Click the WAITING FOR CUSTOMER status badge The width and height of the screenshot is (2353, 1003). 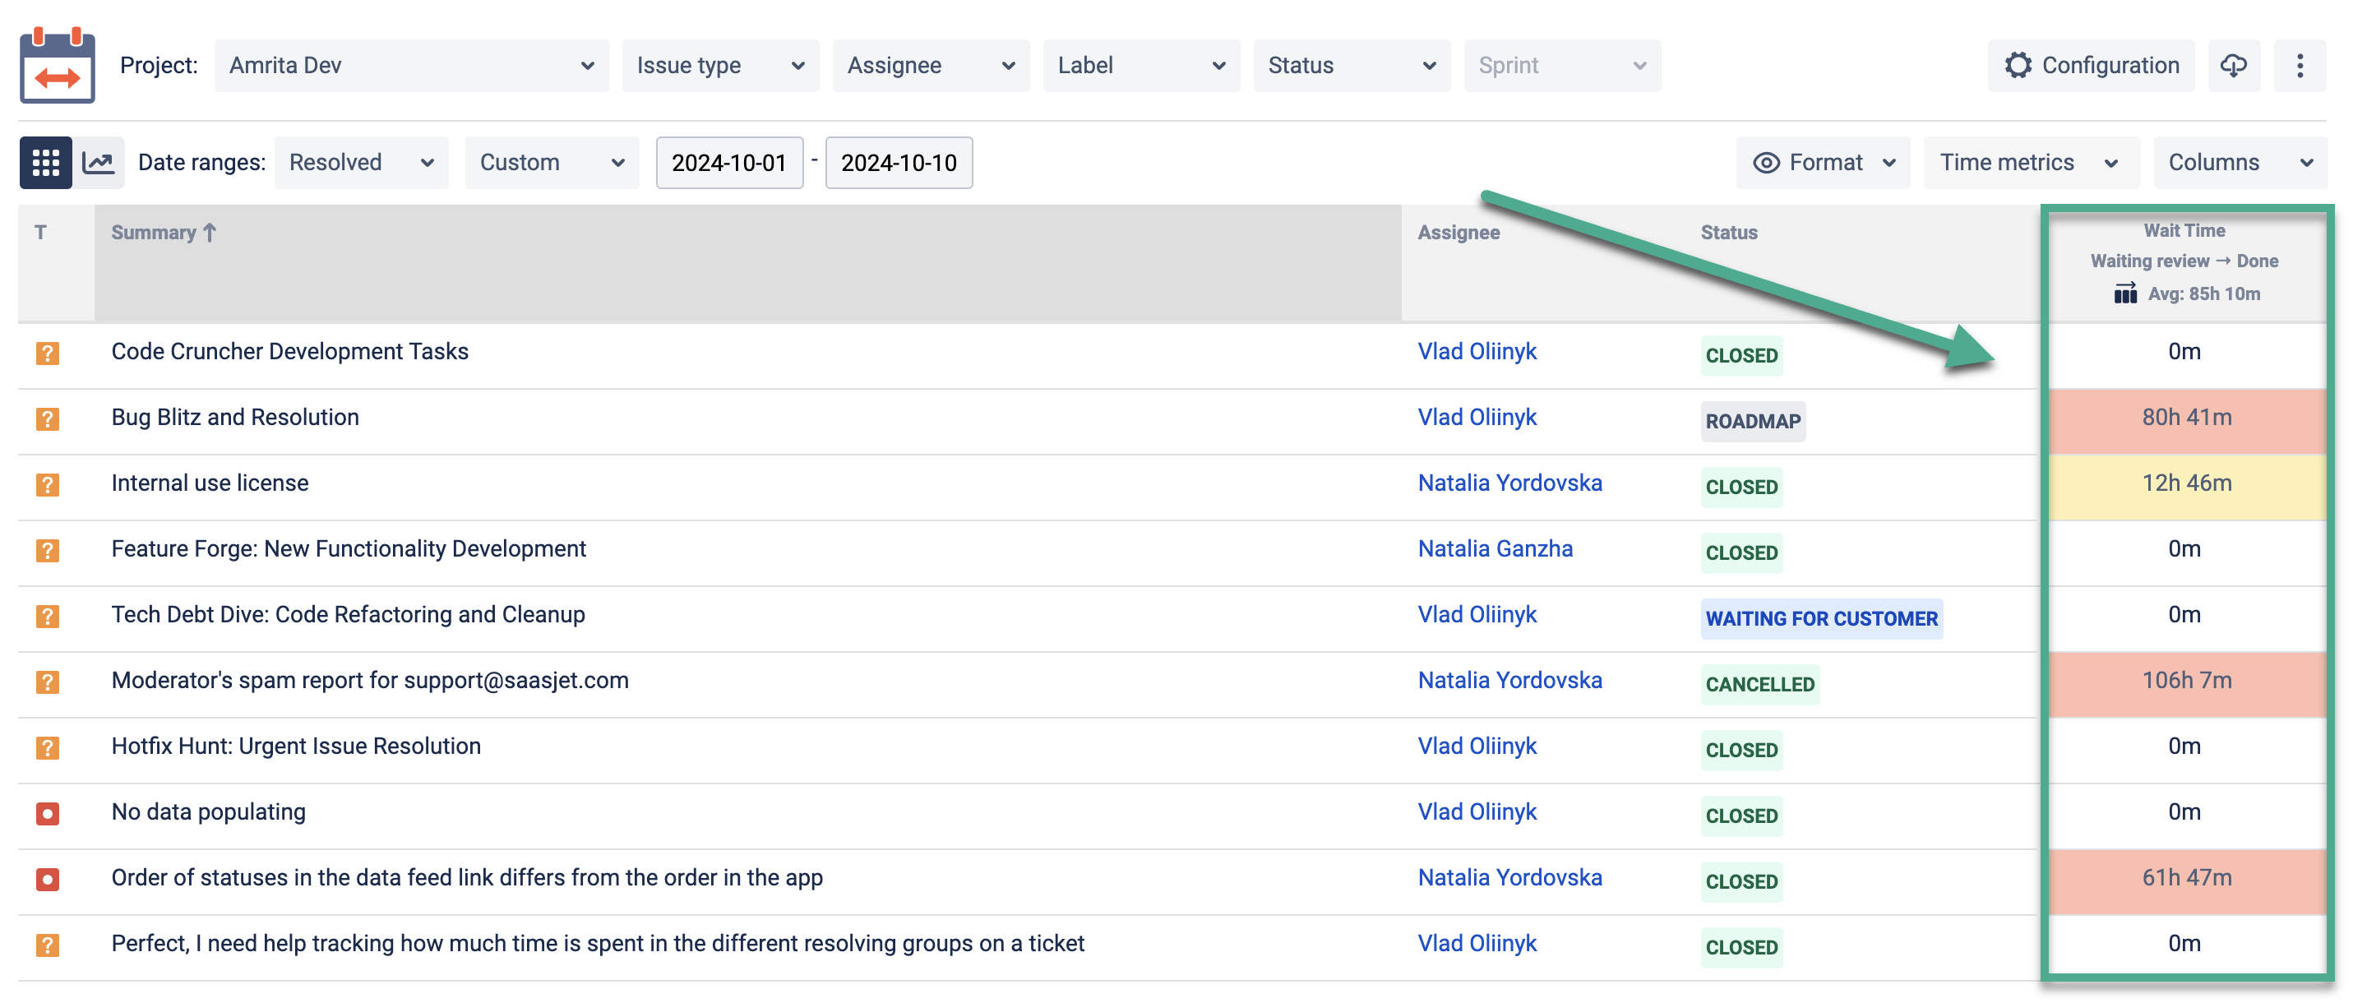coord(1820,619)
